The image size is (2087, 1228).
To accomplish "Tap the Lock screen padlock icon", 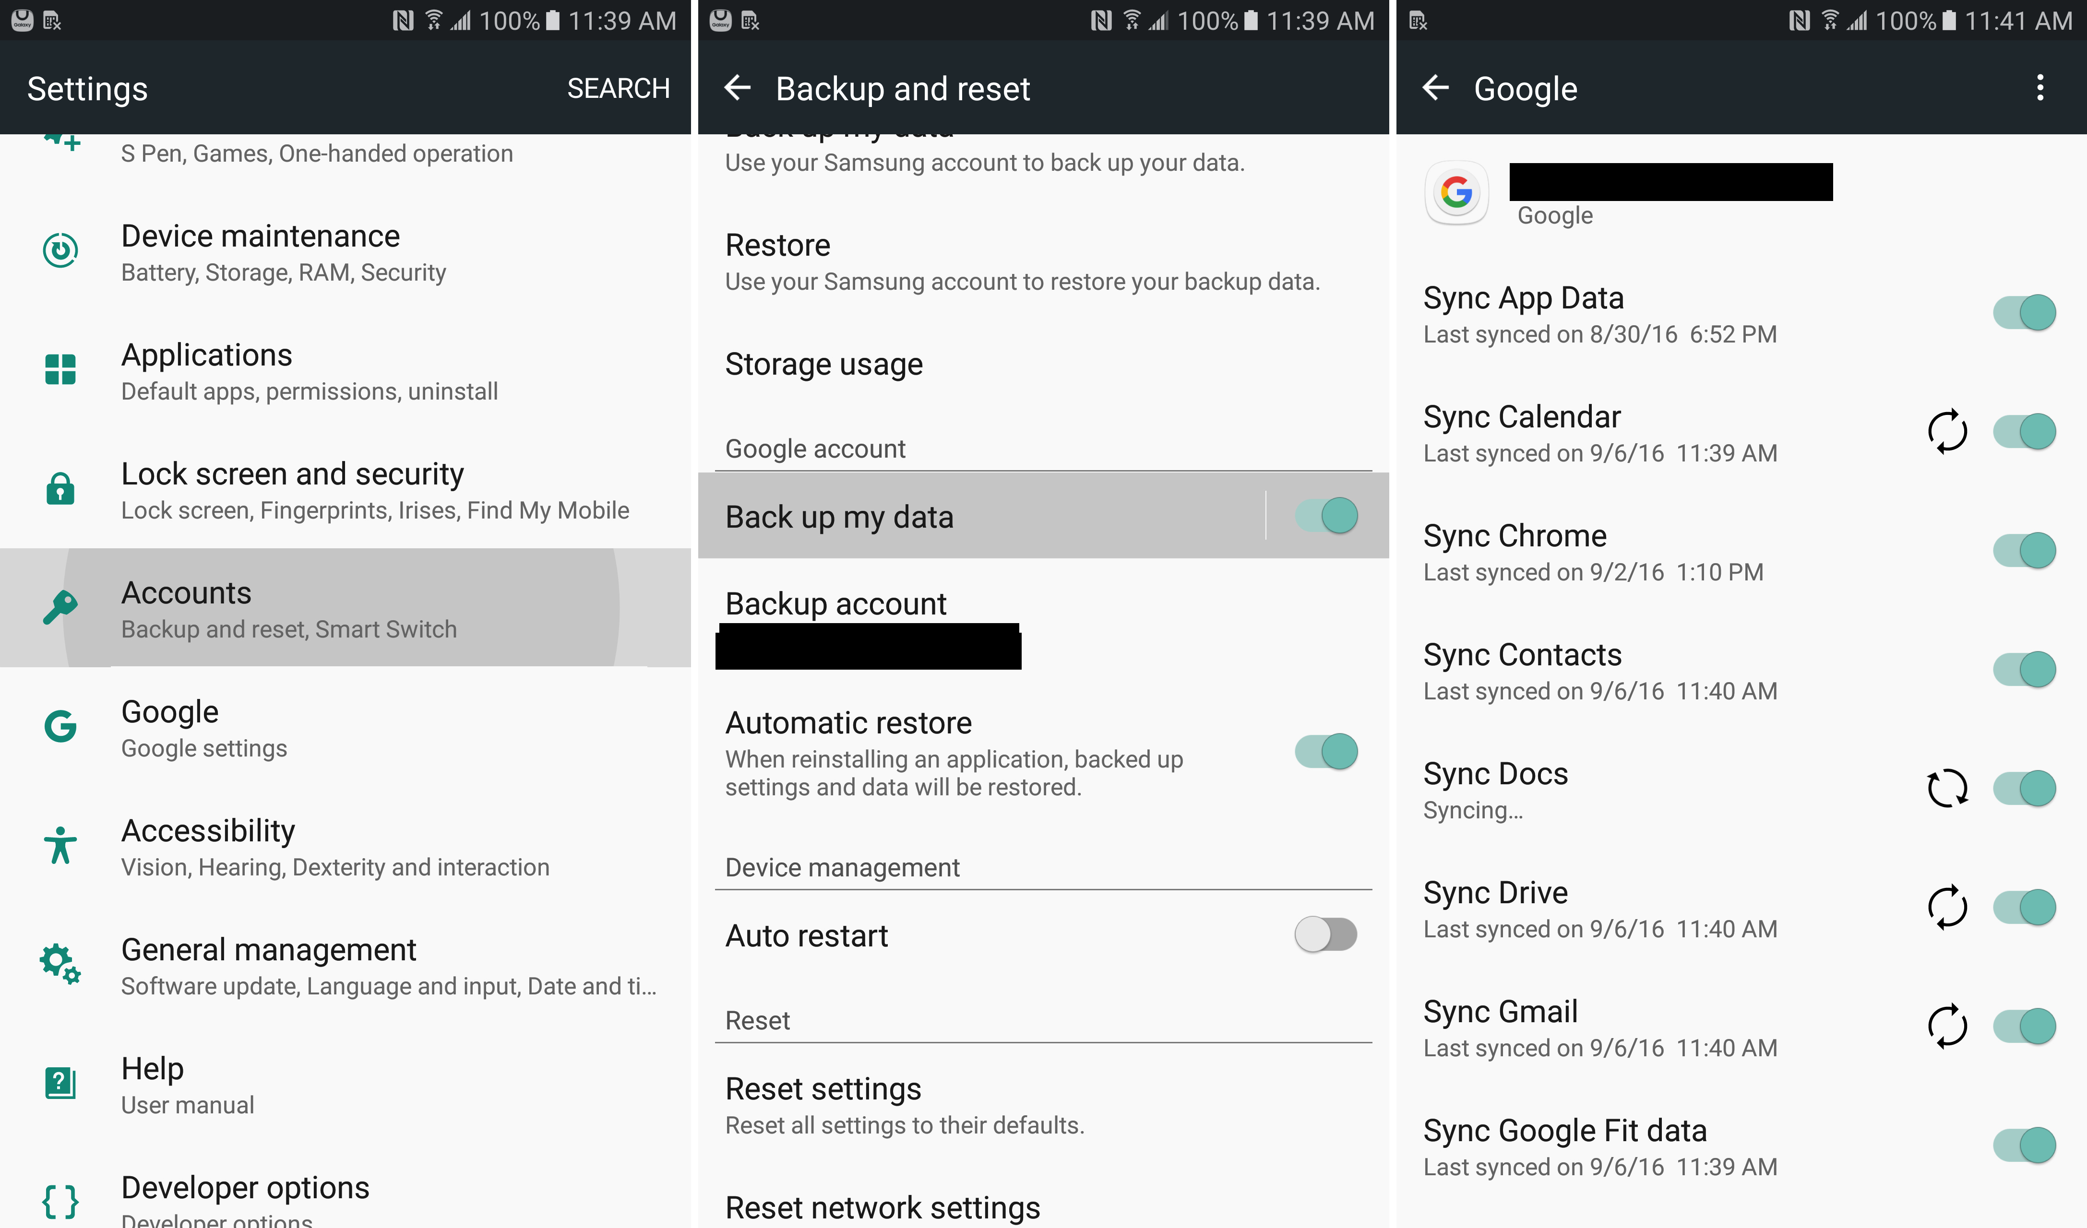I will coord(60,488).
